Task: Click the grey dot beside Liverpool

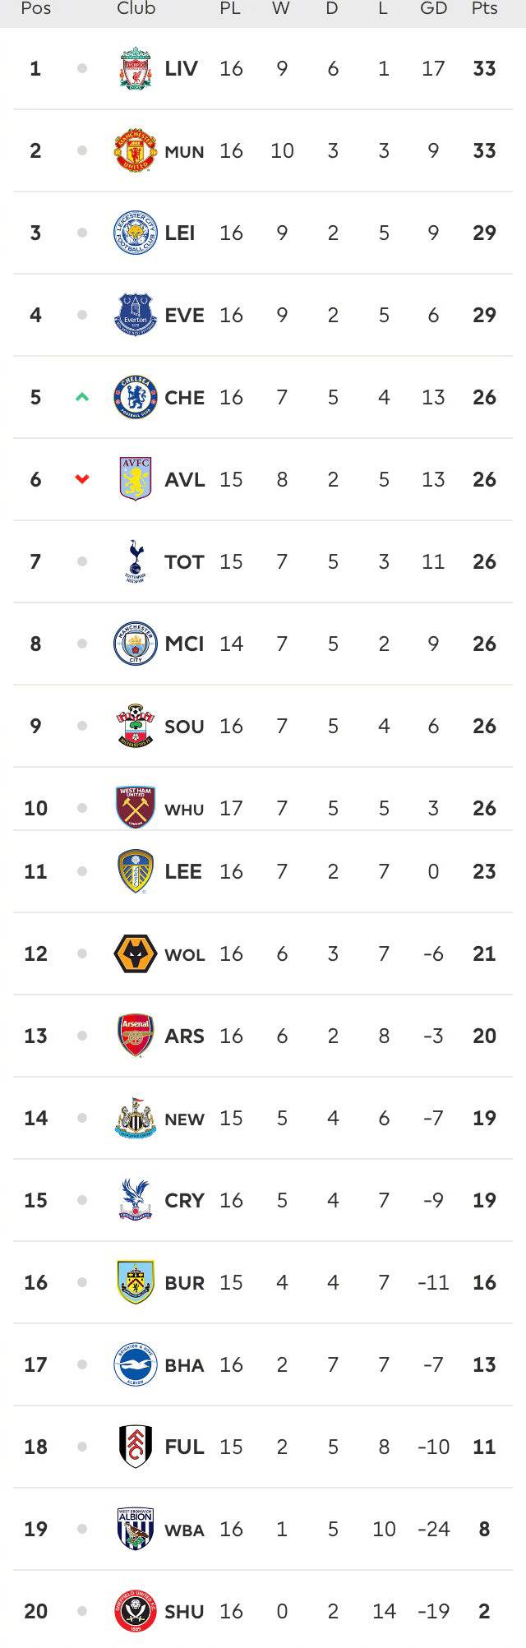Action: [81, 68]
